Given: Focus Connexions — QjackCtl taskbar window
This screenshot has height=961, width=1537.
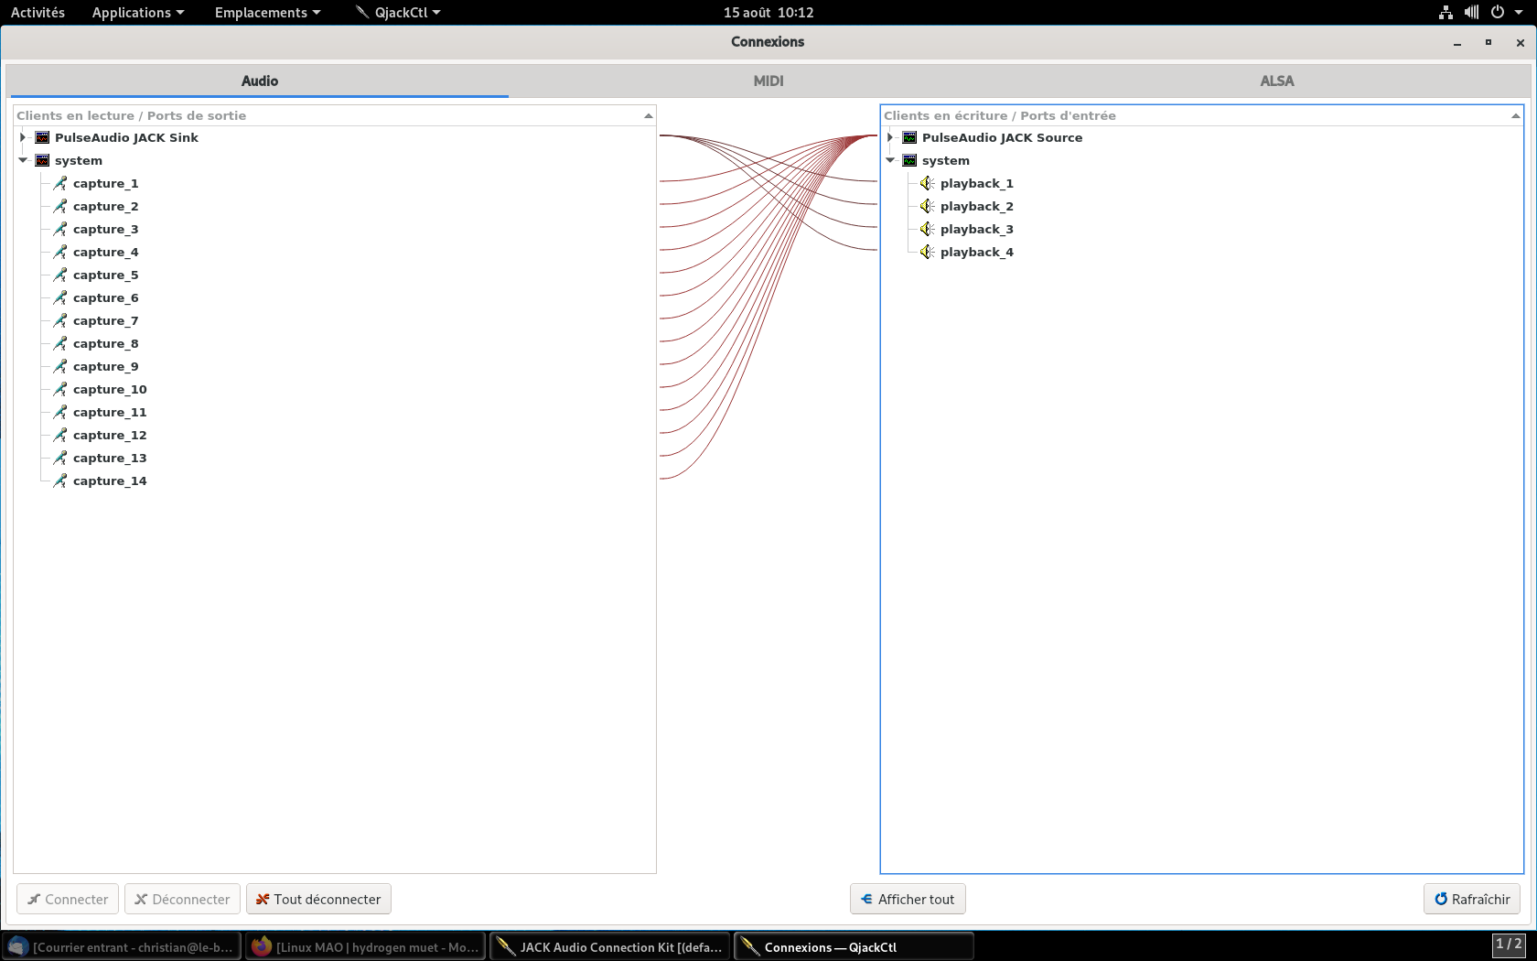Looking at the screenshot, I should point(854,947).
